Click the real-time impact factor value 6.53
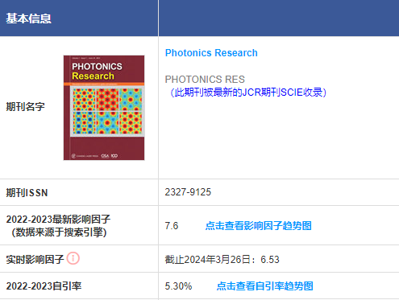Image resolution: width=399 pixels, height=300 pixels. [270, 260]
